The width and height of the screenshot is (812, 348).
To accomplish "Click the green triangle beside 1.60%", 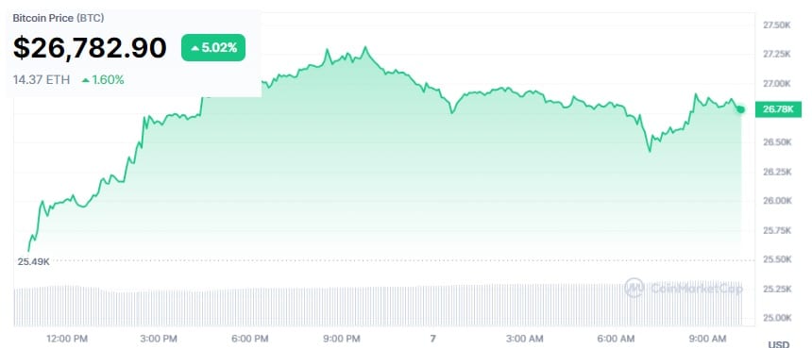I will [x=85, y=80].
